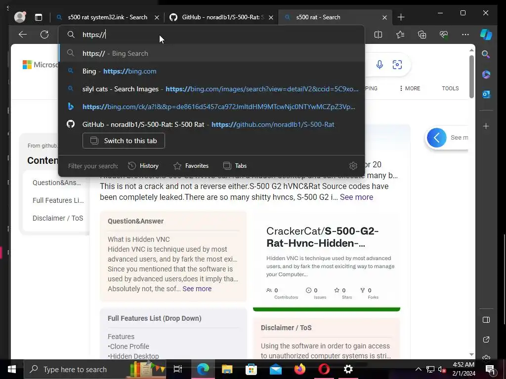Open Outlook icon in Edge sidebar
506x379 pixels.
pyautogui.click(x=486, y=94)
